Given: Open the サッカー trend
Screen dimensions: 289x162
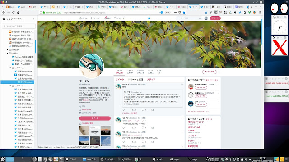Looking at the screenshot, I should coord(191,141).
